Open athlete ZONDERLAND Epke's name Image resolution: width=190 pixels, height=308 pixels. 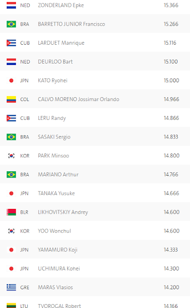[61, 5]
